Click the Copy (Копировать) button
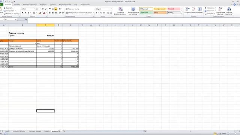Viewport: 240px width, 135px height. (x=9, y=11)
